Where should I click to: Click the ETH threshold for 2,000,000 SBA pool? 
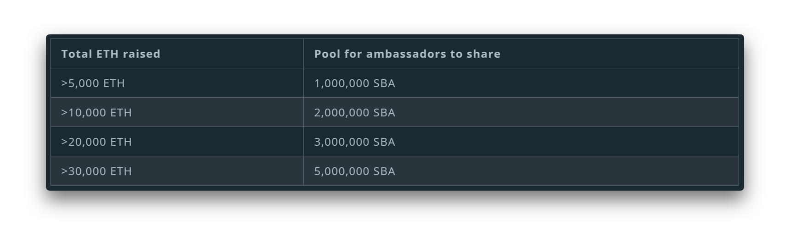click(x=96, y=112)
